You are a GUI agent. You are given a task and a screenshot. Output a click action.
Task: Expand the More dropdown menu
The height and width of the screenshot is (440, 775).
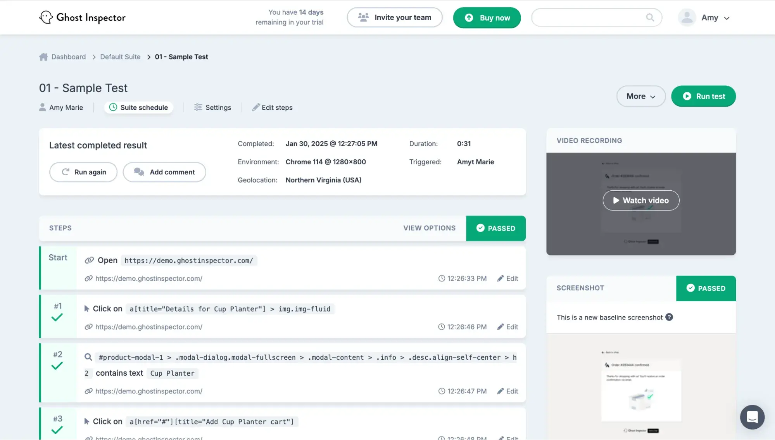click(x=640, y=96)
